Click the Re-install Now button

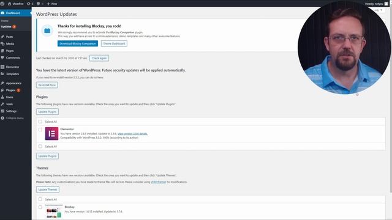coord(47,85)
